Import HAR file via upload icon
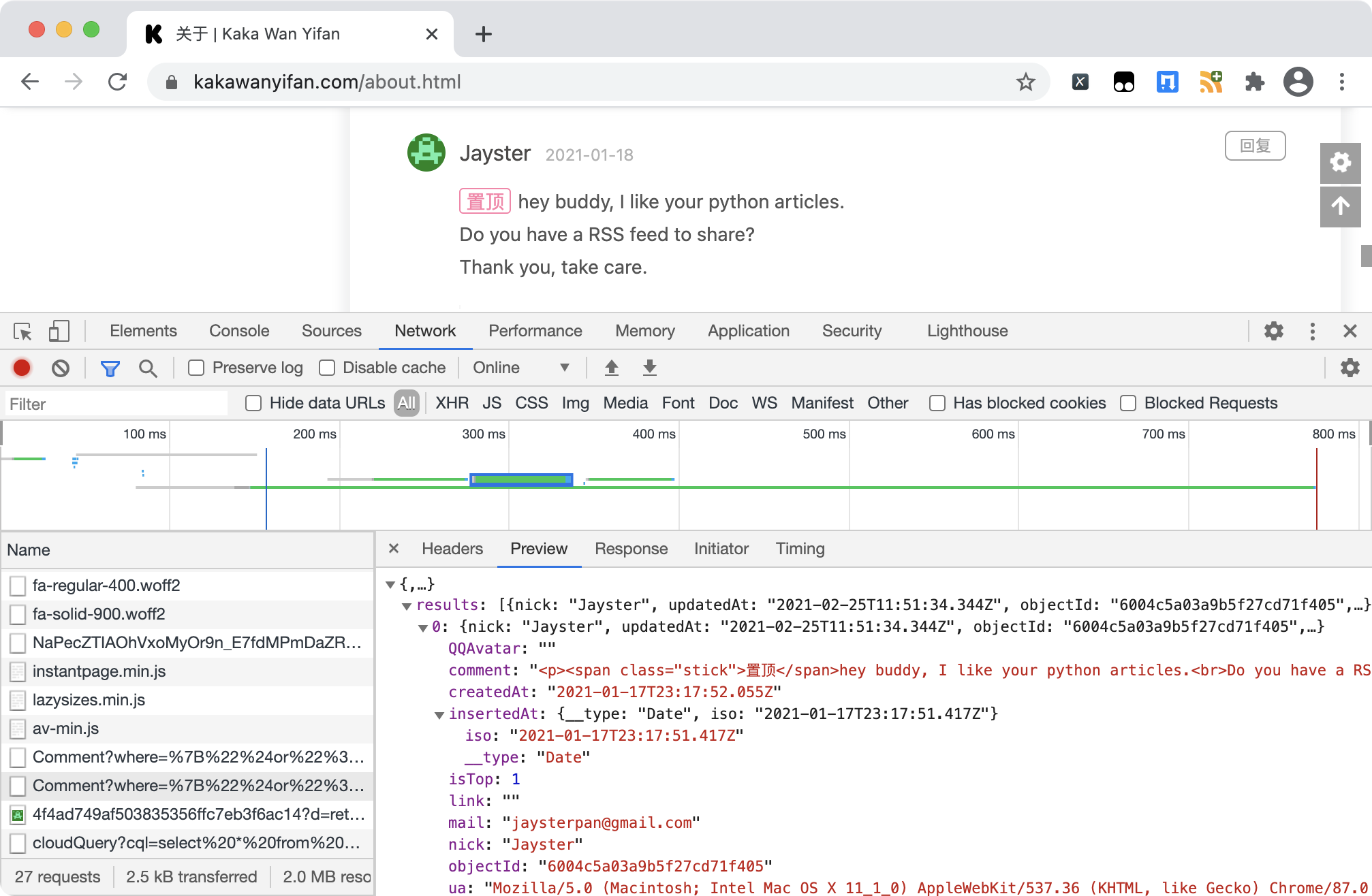 tap(611, 367)
